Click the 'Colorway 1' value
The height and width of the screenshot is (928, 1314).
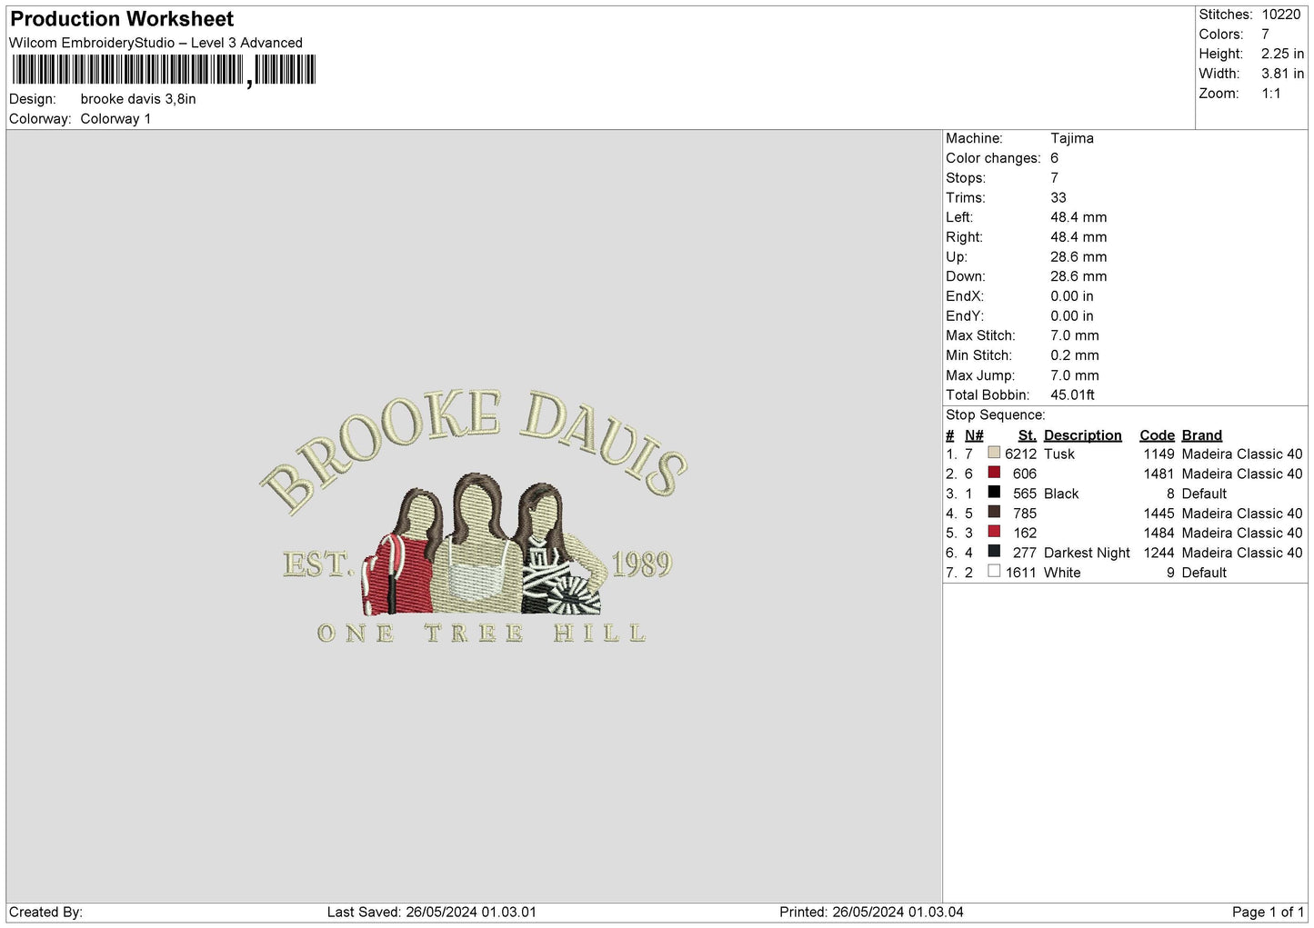tap(115, 119)
